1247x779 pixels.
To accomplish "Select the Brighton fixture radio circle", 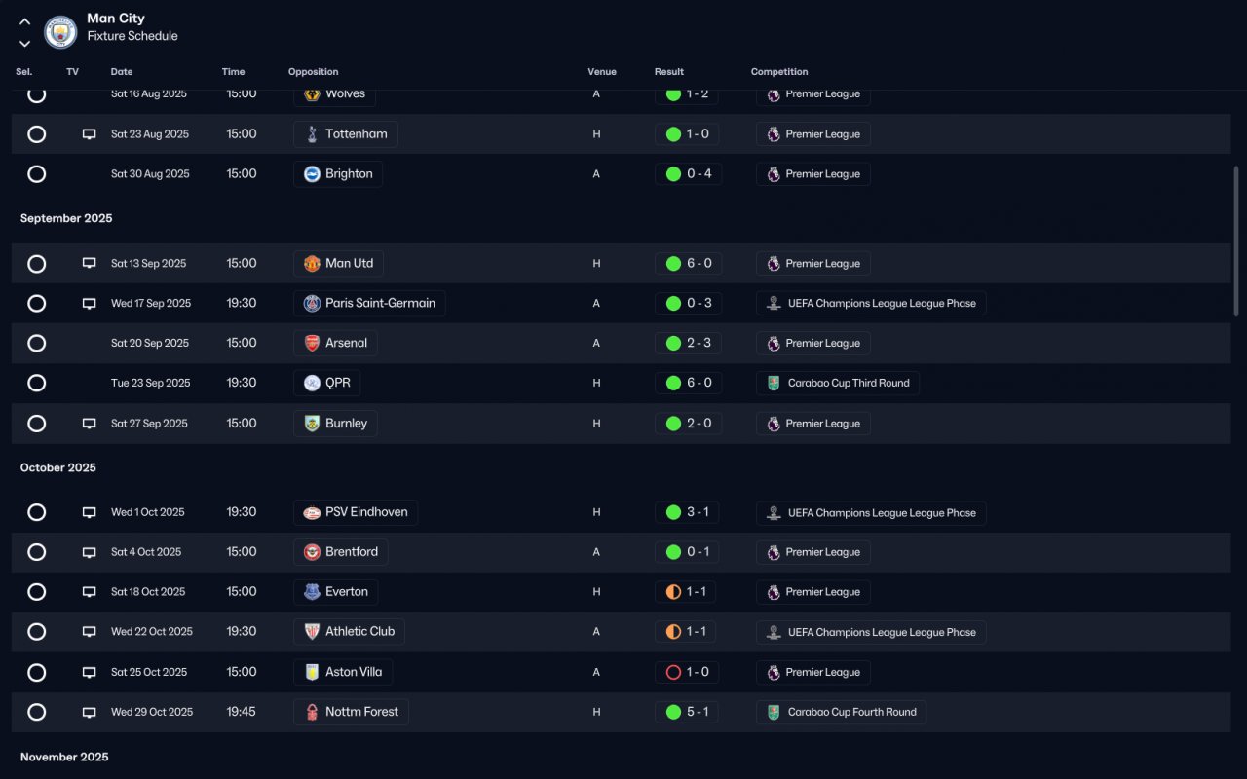I will (37, 174).
